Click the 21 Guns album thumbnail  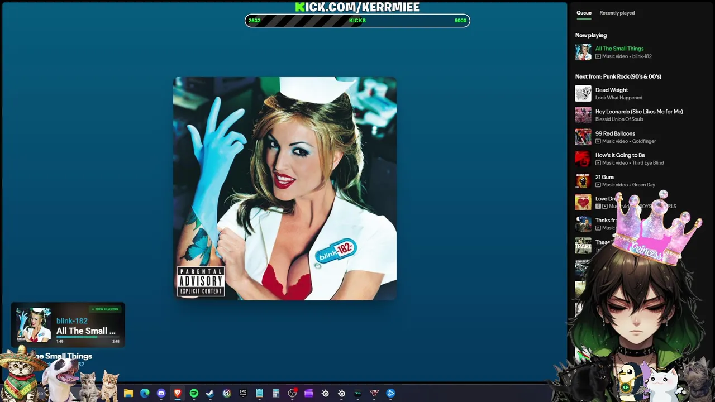[x=583, y=180]
